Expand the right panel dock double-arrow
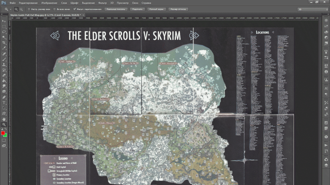 (x=328, y=14)
